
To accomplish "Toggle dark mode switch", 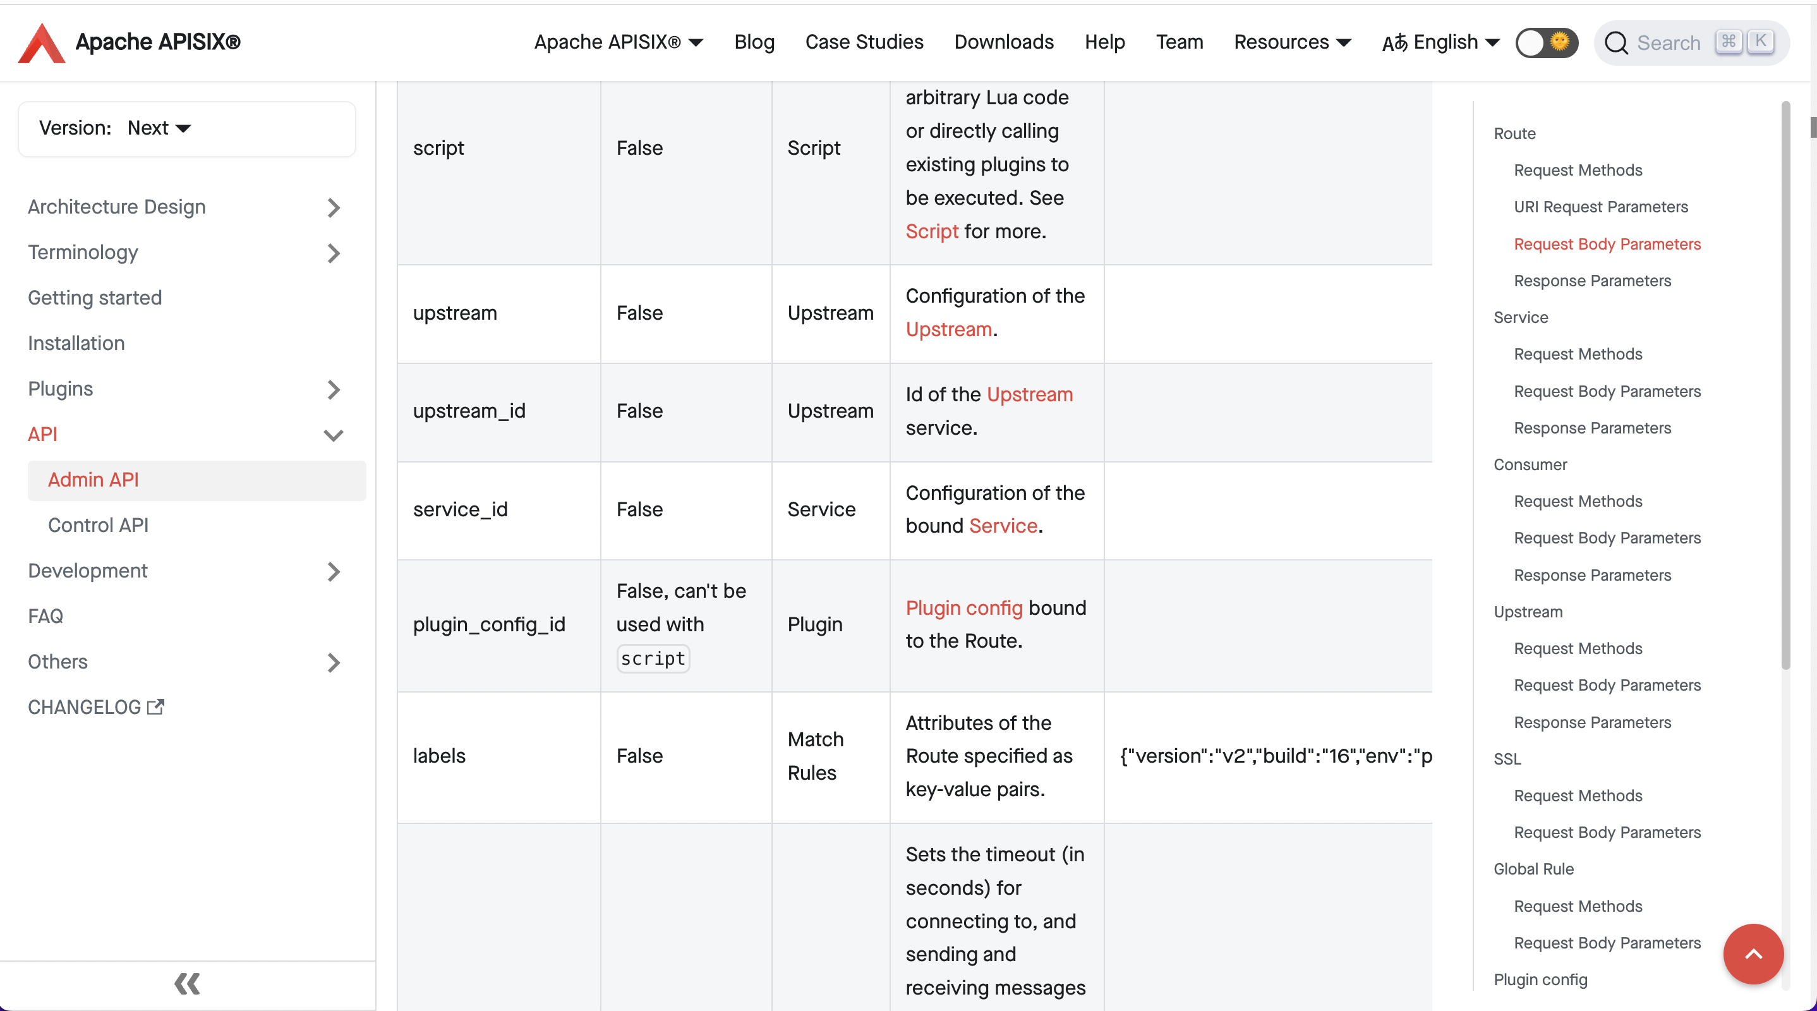I will (x=1545, y=42).
